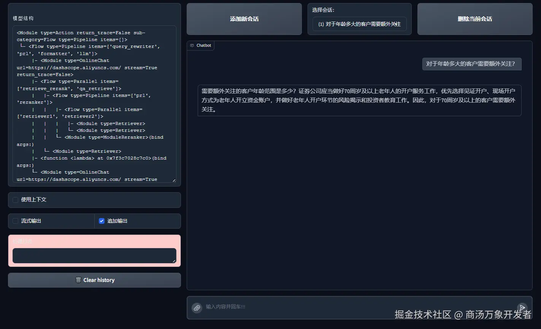The width and height of the screenshot is (541, 329).
Task: Click the resize handle of the 模型结构 box
Action: (174, 180)
